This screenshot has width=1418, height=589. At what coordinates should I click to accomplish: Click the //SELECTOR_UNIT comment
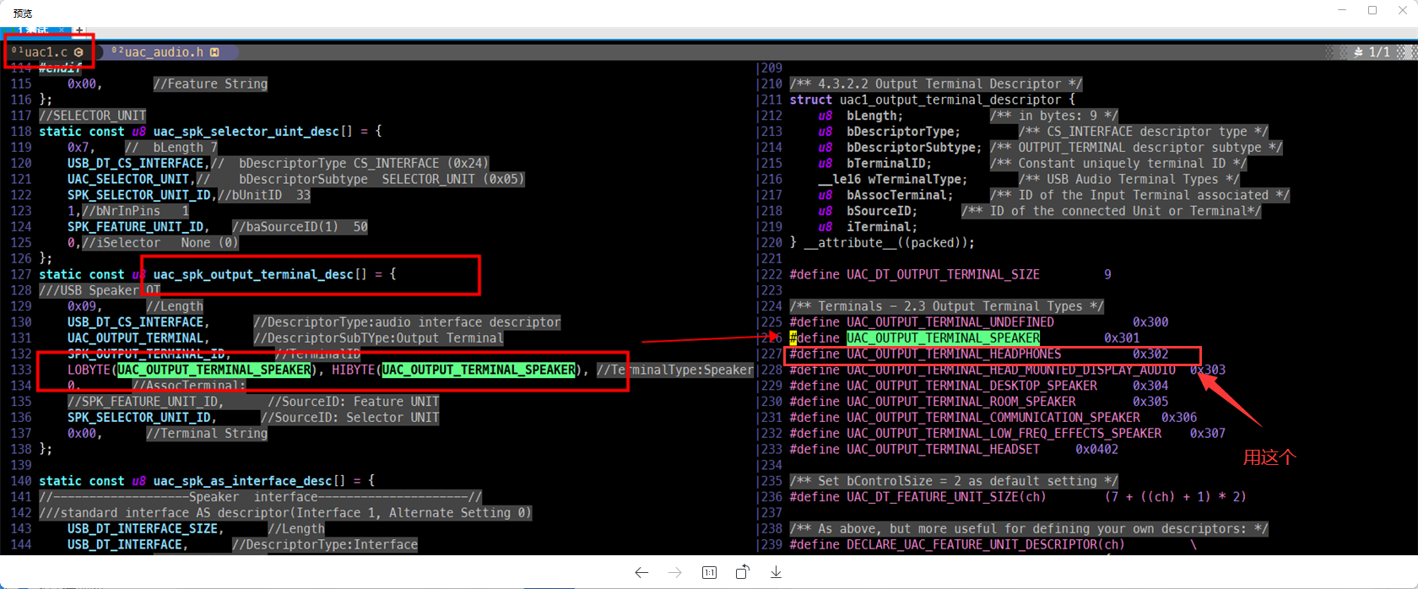click(93, 116)
